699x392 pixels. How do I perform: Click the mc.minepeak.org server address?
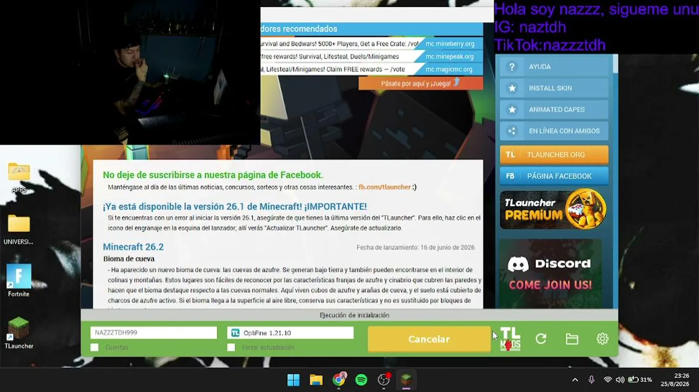point(450,57)
